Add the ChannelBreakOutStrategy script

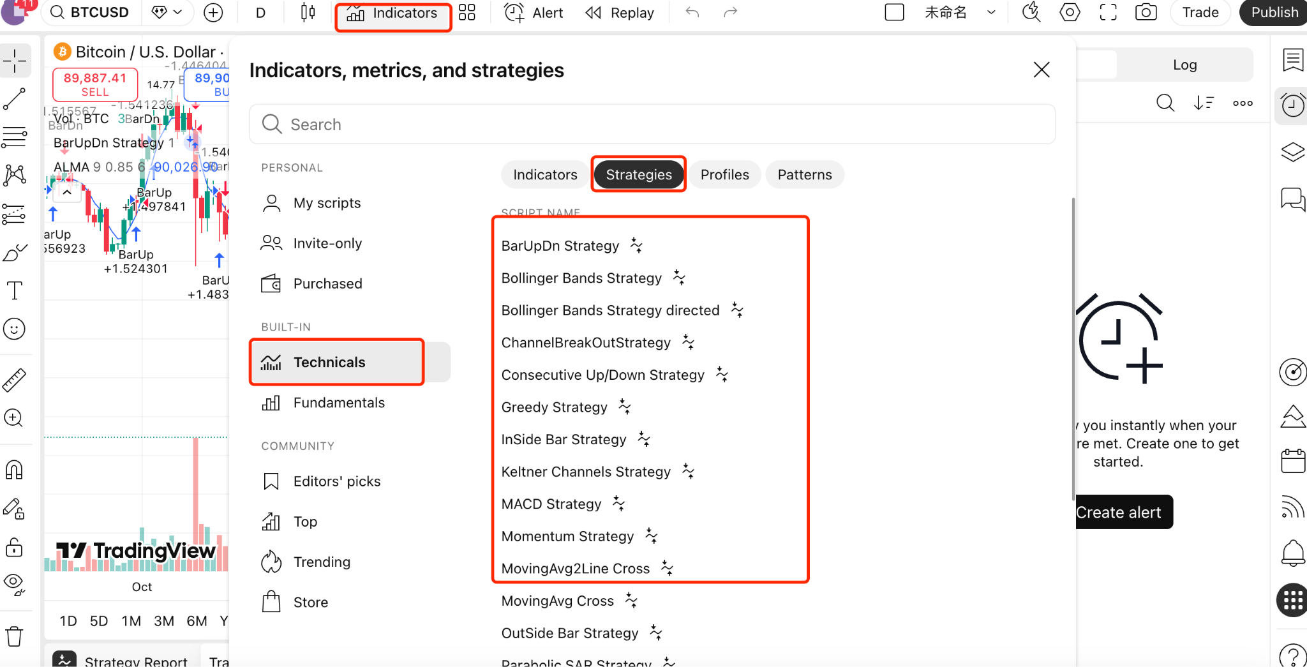[x=586, y=343]
